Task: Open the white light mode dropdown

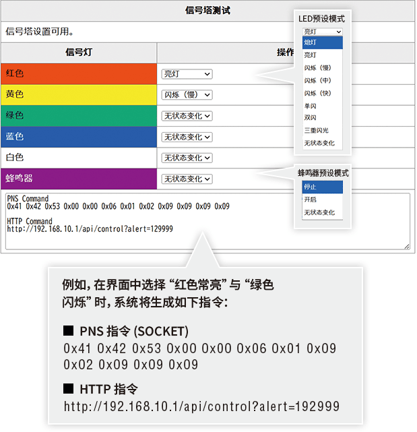Action: 187,158
